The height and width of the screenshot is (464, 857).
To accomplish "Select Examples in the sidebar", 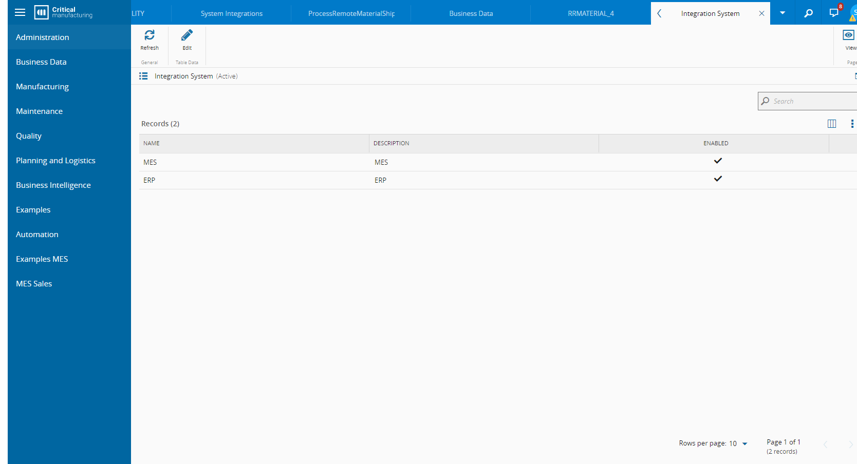I will tap(69, 209).
